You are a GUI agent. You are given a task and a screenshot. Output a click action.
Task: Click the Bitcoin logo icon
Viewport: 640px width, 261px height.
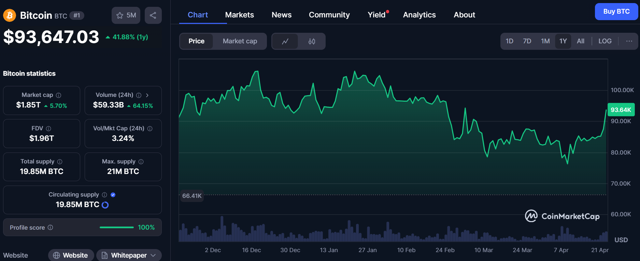(10, 15)
